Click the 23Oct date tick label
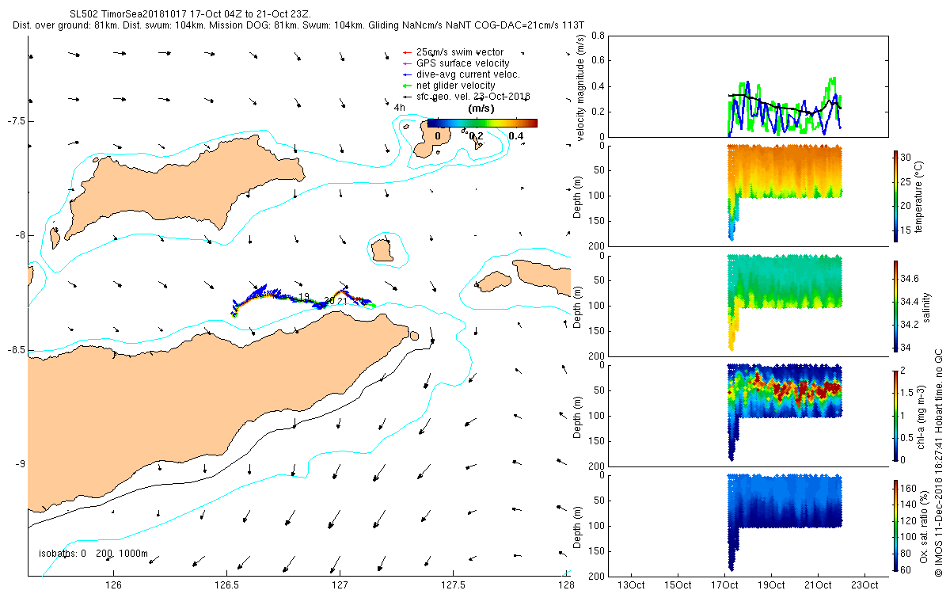Viewport: 950px width, 594px height. tap(864, 584)
